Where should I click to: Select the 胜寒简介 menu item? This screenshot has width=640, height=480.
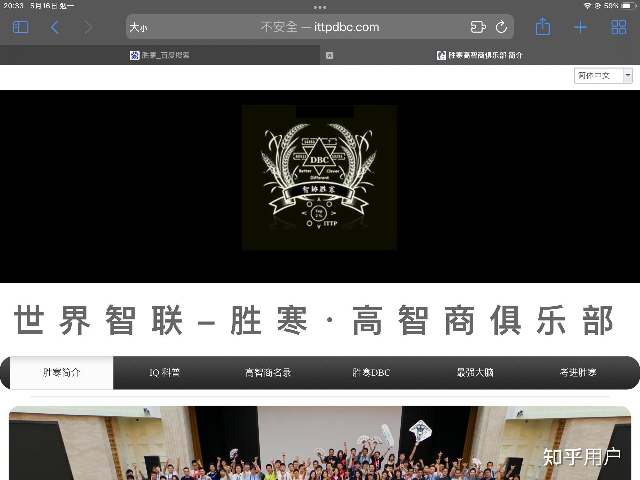pyautogui.click(x=62, y=372)
